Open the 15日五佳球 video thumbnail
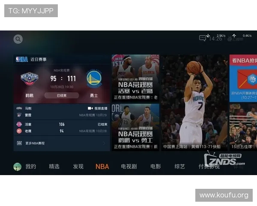 (x=243, y=127)
